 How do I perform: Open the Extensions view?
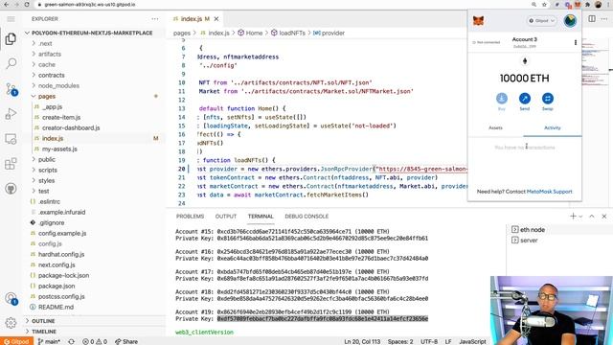[11, 164]
